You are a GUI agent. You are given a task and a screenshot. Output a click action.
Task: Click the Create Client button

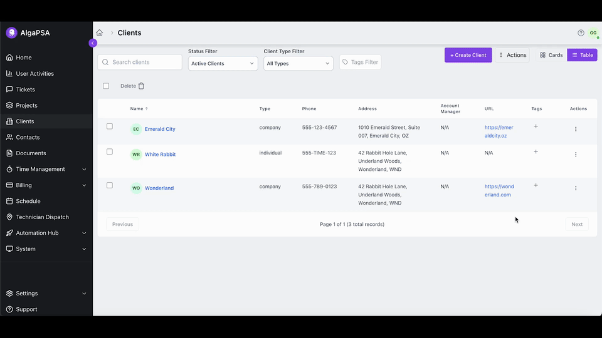[468, 55]
